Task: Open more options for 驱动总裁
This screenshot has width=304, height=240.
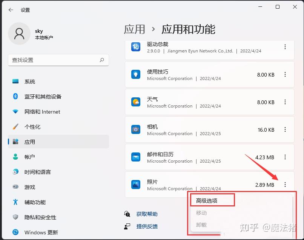Action: coord(285,47)
